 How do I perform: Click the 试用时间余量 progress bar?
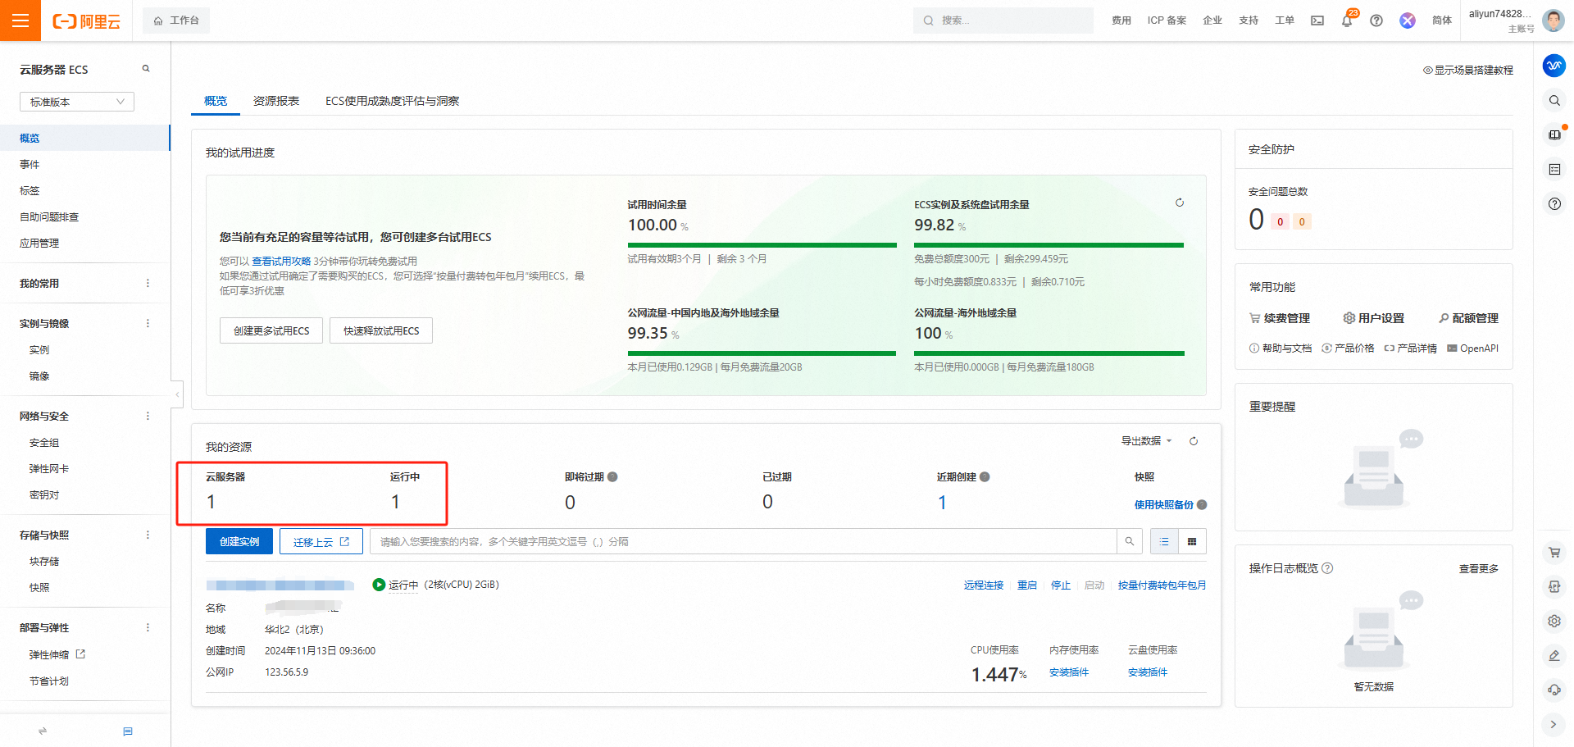tap(762, 244)
